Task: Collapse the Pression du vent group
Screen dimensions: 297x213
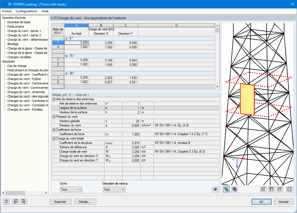Action: coord(54,117)
